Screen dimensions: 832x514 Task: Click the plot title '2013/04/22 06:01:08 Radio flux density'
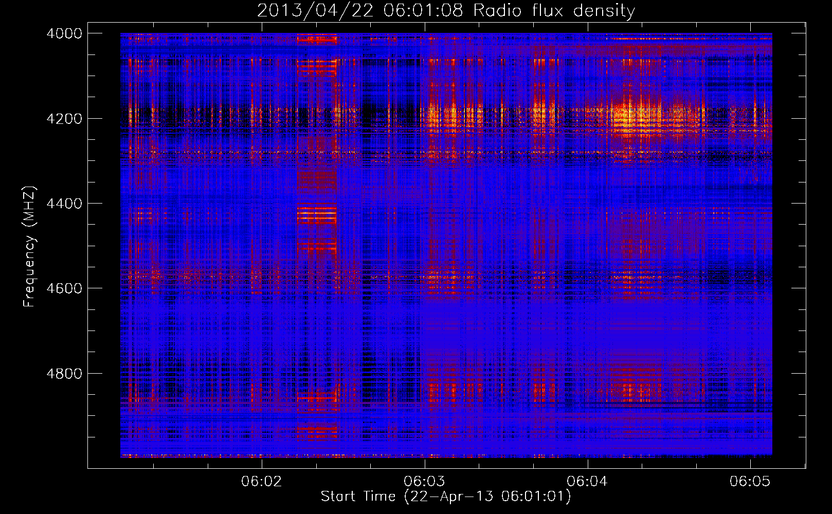[446, 10]
